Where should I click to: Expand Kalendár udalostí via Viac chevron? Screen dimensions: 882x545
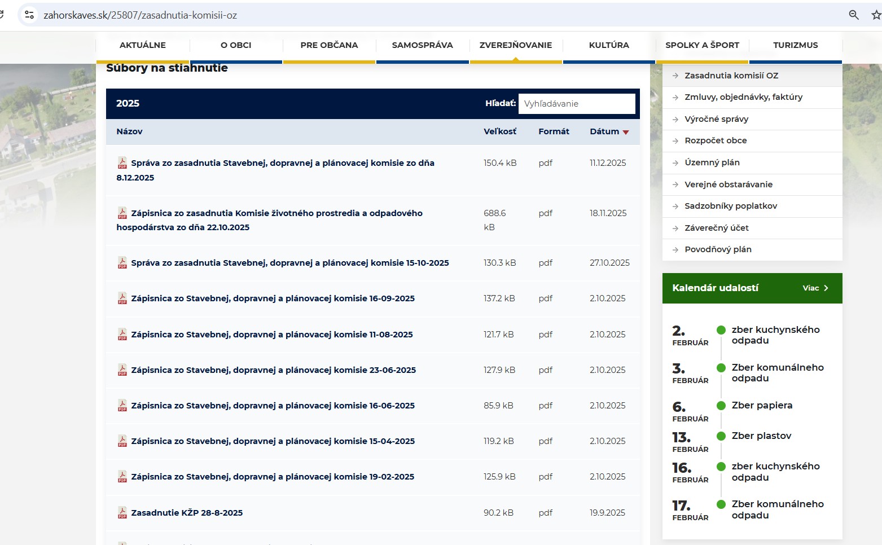[826, 288]
